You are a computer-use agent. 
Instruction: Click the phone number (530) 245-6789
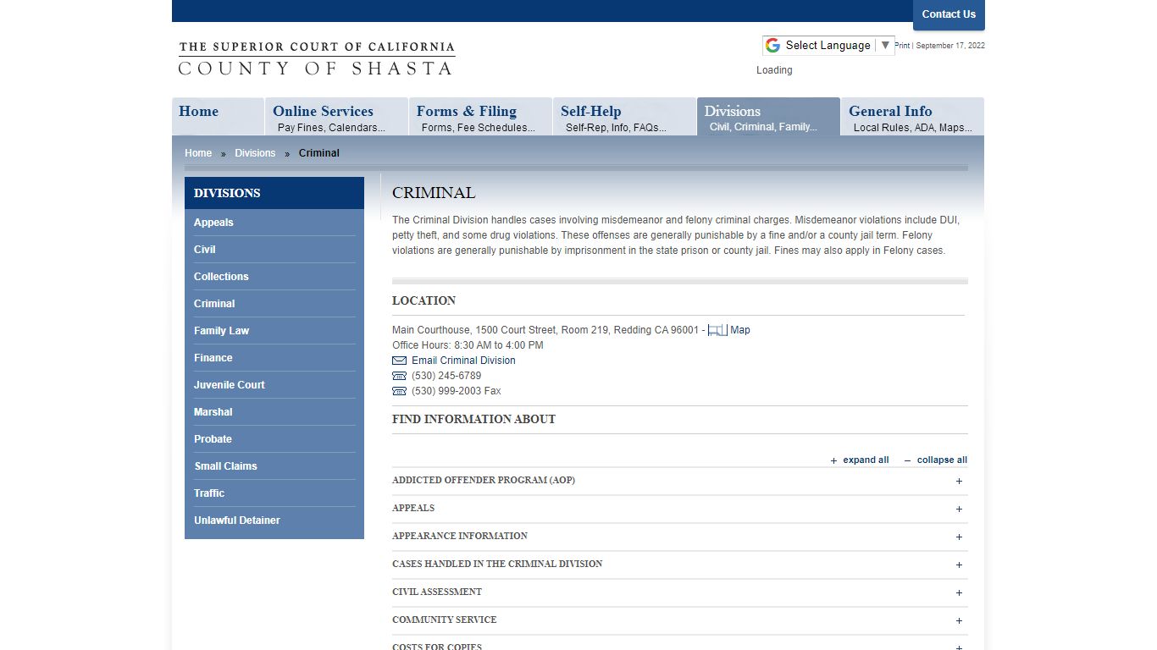pos(446,376)
